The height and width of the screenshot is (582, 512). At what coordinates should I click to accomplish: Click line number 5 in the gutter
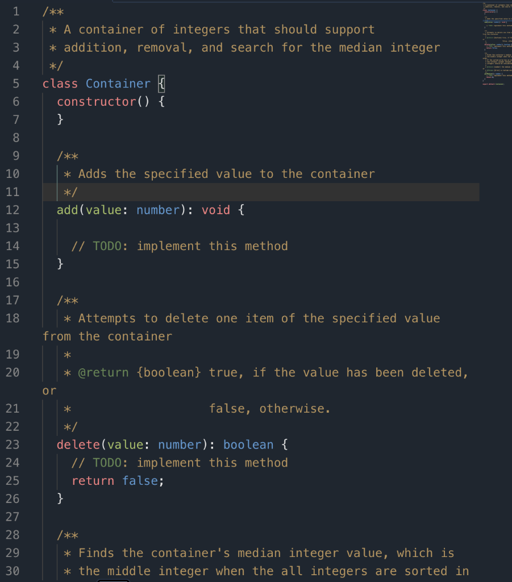click(x=15, y=83)
